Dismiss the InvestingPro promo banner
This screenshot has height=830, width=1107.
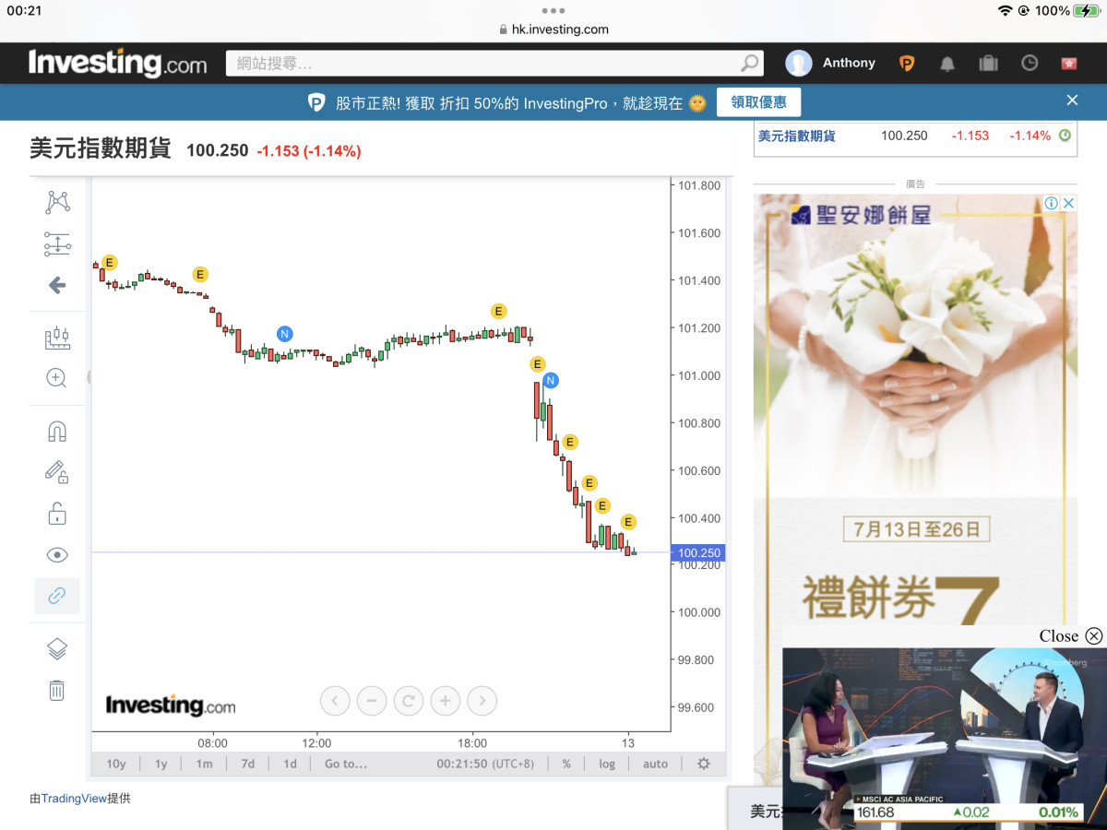[1072, 101]
